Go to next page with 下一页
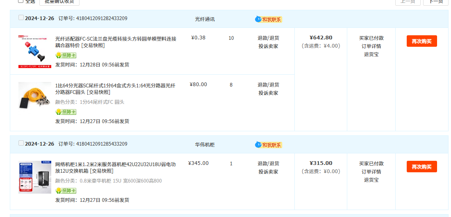451x217 pixels. 435,2
